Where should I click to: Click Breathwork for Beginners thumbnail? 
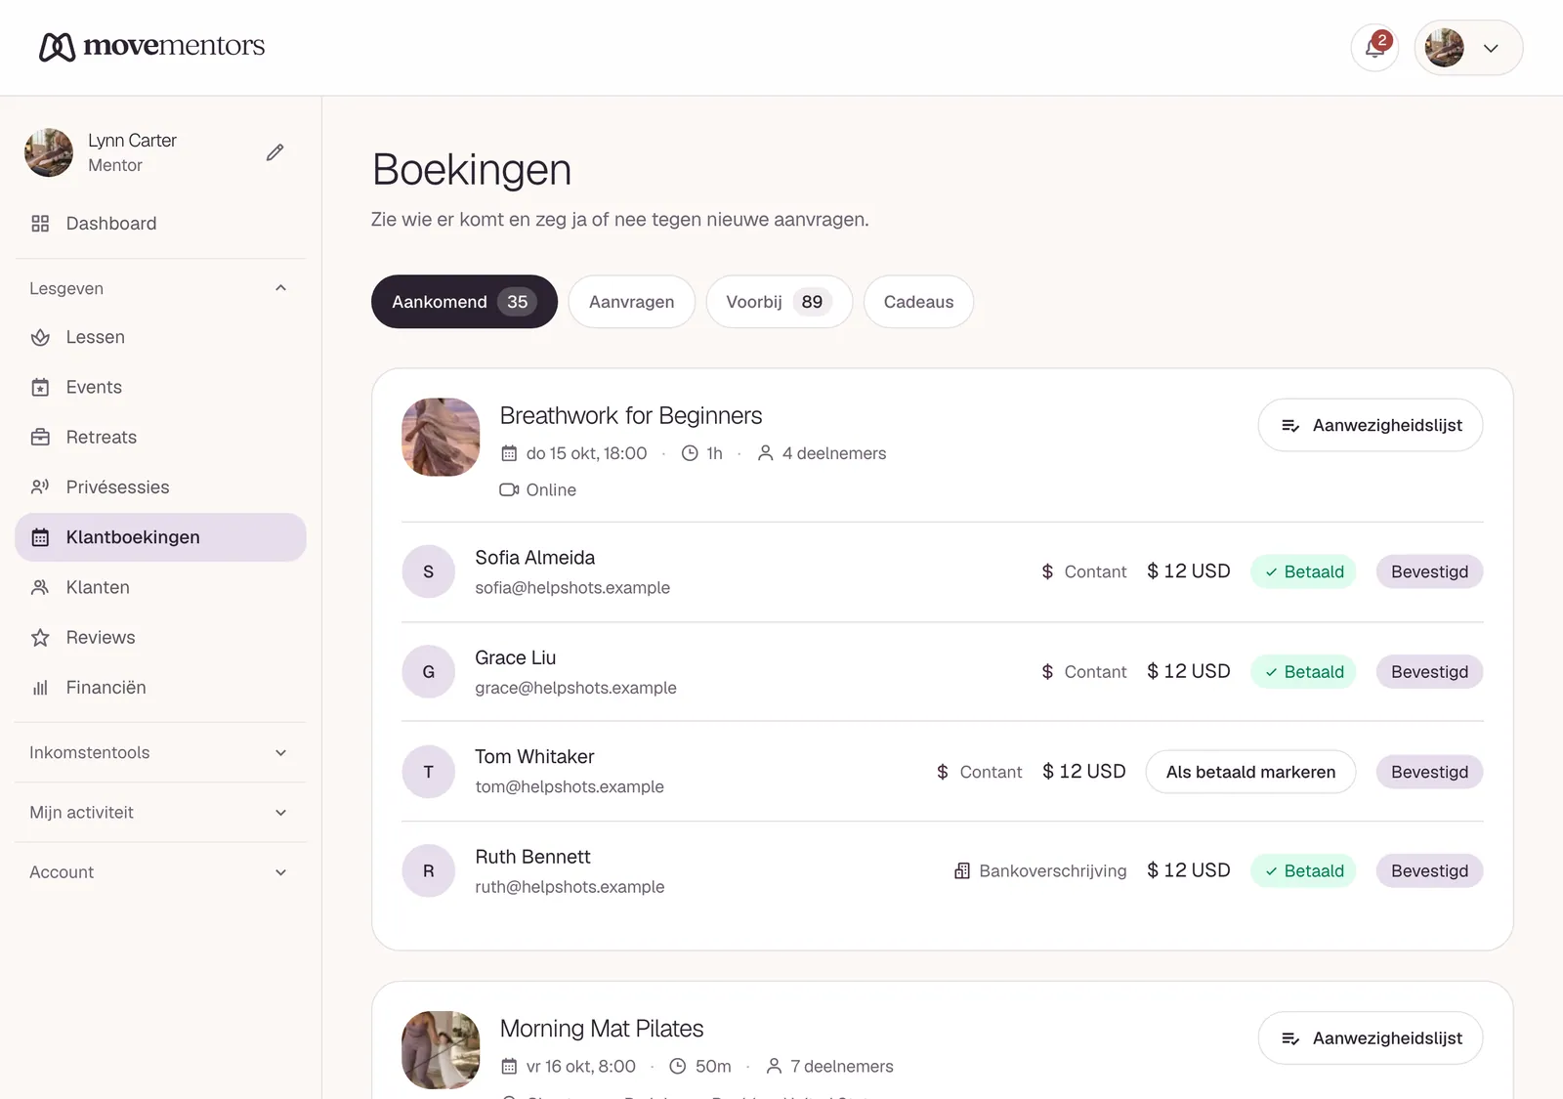441,437
